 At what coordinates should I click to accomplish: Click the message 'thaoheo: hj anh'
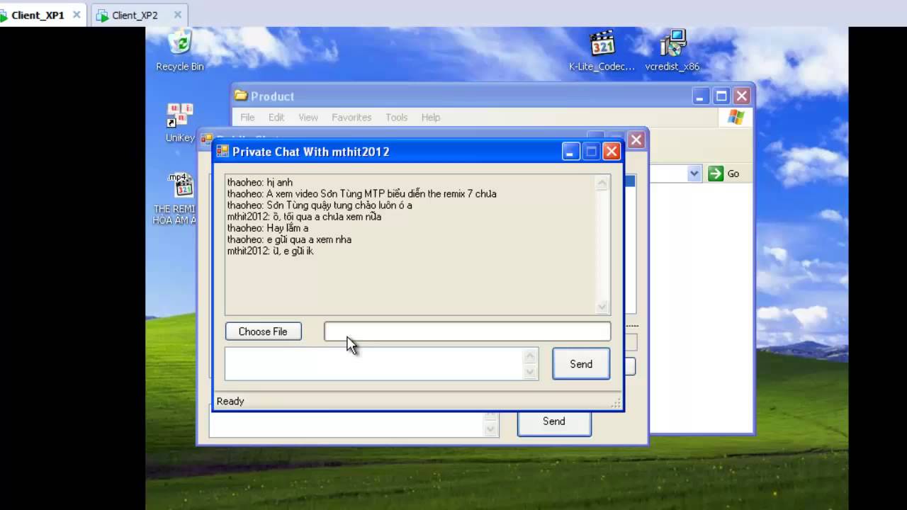tap(260, 182)
